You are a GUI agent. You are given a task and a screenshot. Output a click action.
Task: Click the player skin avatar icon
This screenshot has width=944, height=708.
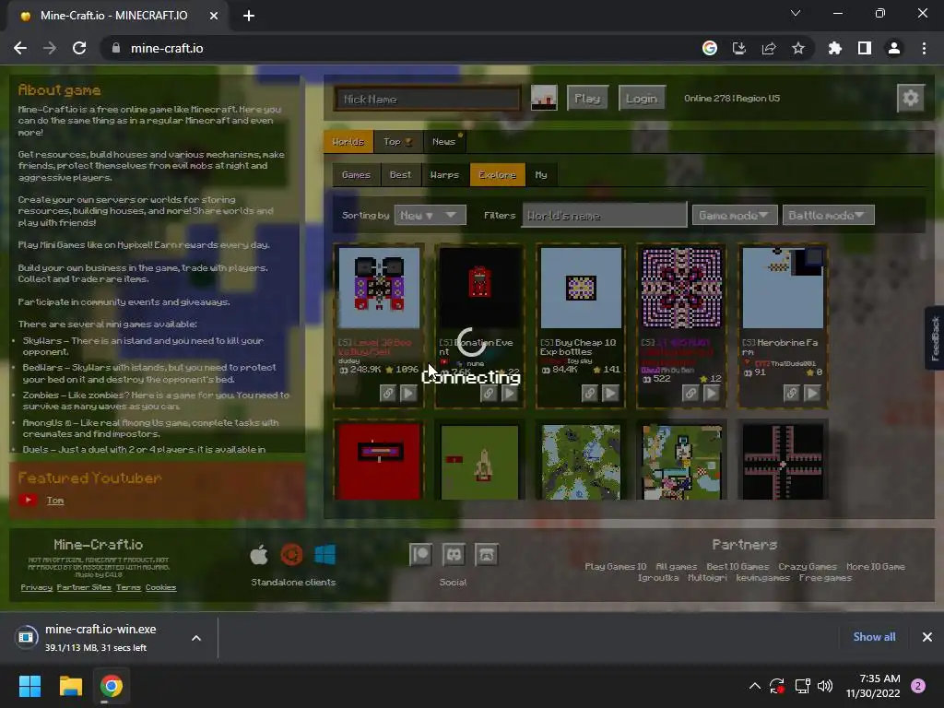pyautogui.click(x=544, y=98)
